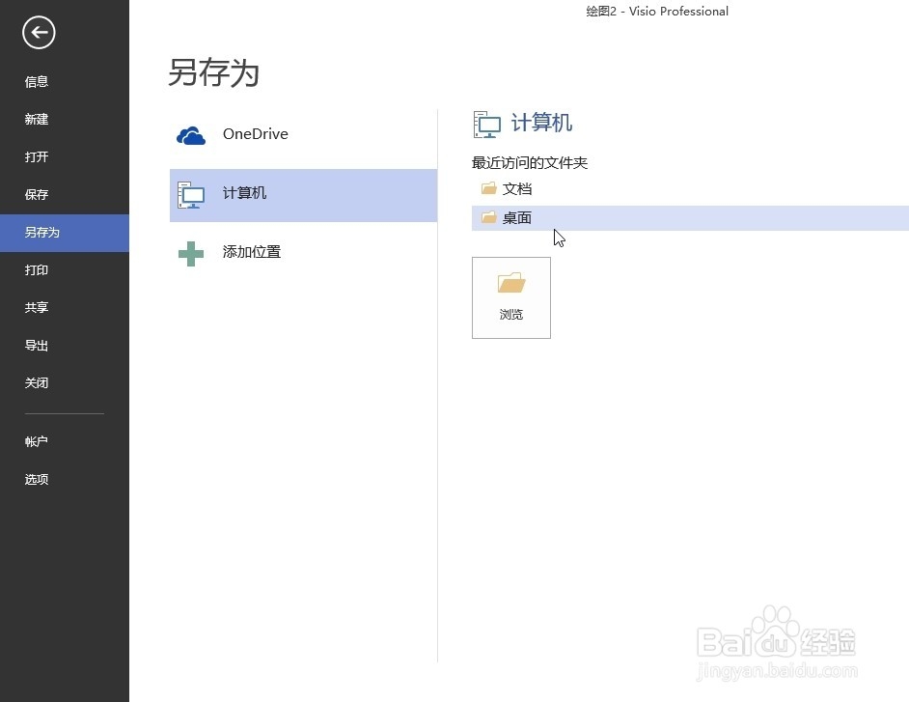Click 添加位置 to add a place
The image size is (909, 702).
(x=303, y=253)
